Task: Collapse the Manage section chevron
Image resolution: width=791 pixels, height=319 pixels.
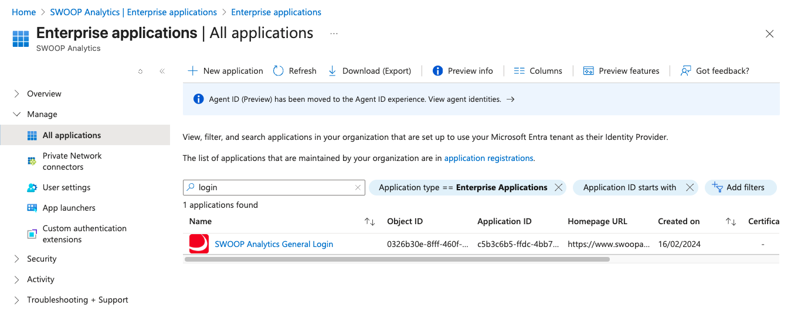Action: coord(16,114)
